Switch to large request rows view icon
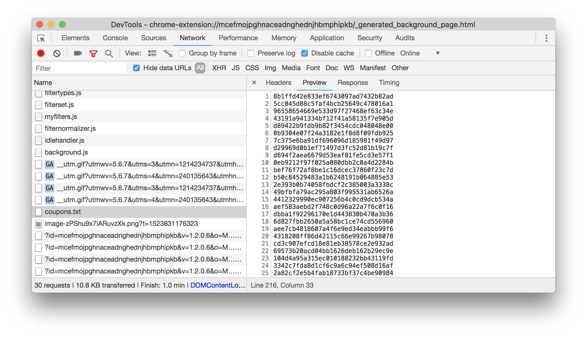This screenshot has width=587, height=338. pyautogui.click(x=152, y=53)
